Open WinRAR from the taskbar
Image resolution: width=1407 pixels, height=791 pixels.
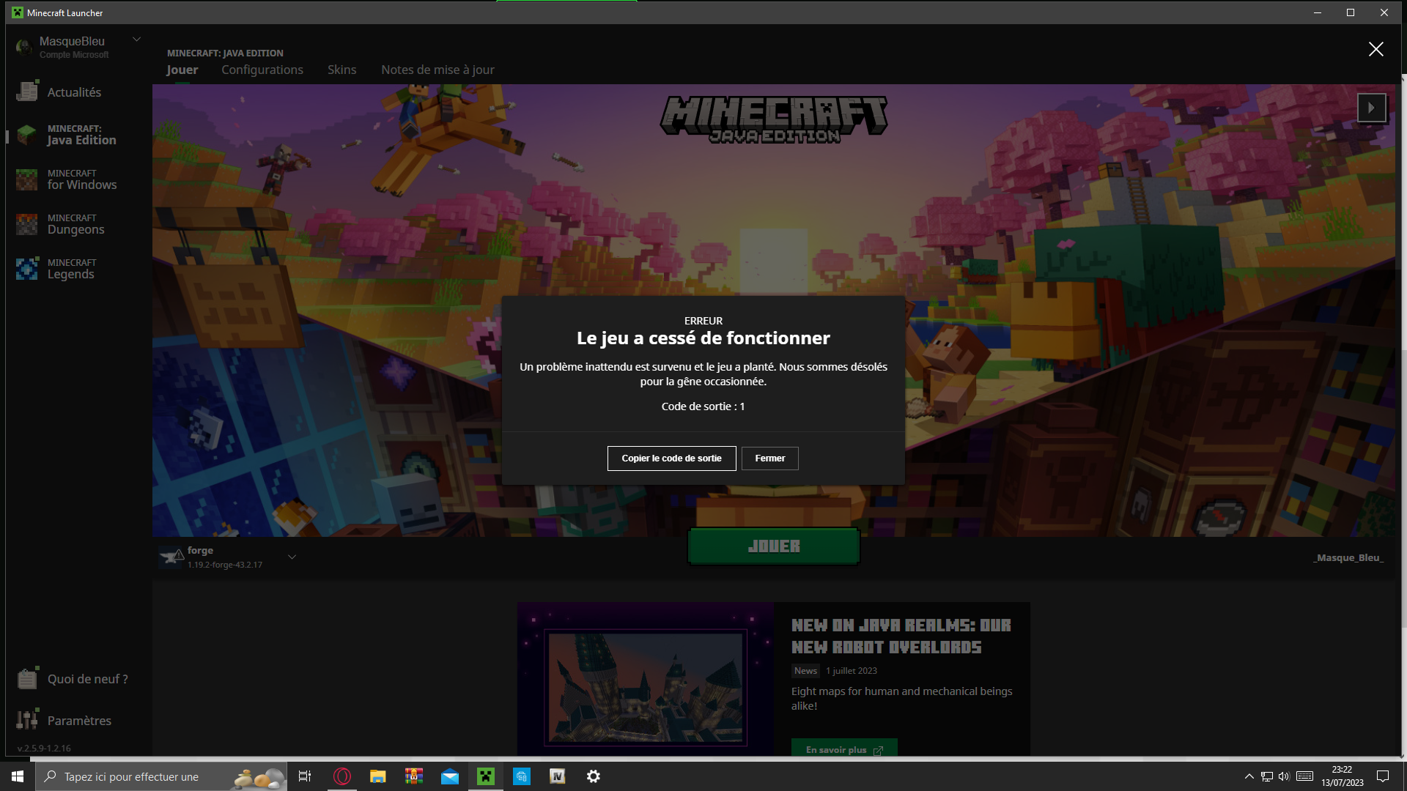coord(414,776)
